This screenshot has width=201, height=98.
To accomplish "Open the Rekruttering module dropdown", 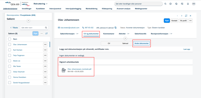I will [40, 4].
